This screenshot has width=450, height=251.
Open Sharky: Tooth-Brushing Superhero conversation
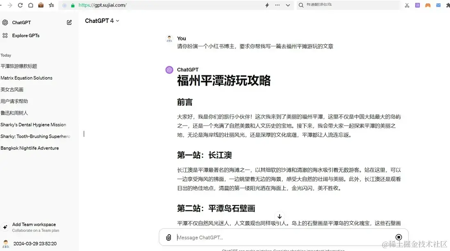click(35, 136)
